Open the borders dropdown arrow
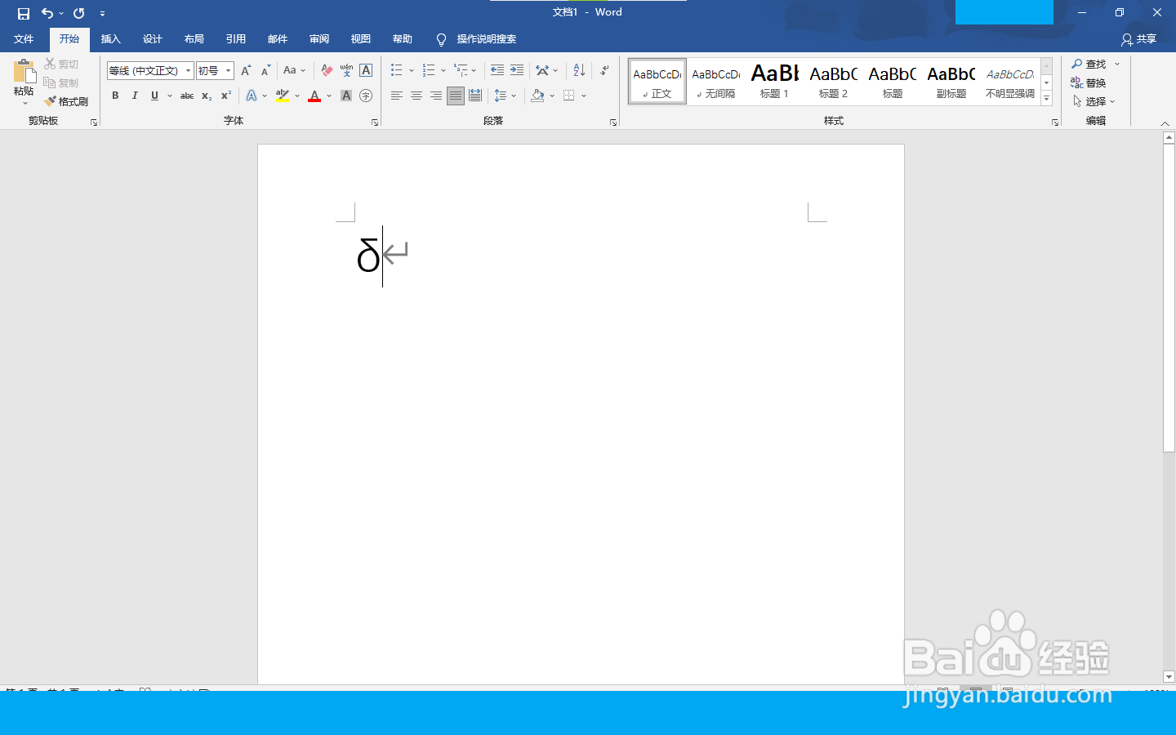This screenshot has width=1176, height=735. [584, 96]
